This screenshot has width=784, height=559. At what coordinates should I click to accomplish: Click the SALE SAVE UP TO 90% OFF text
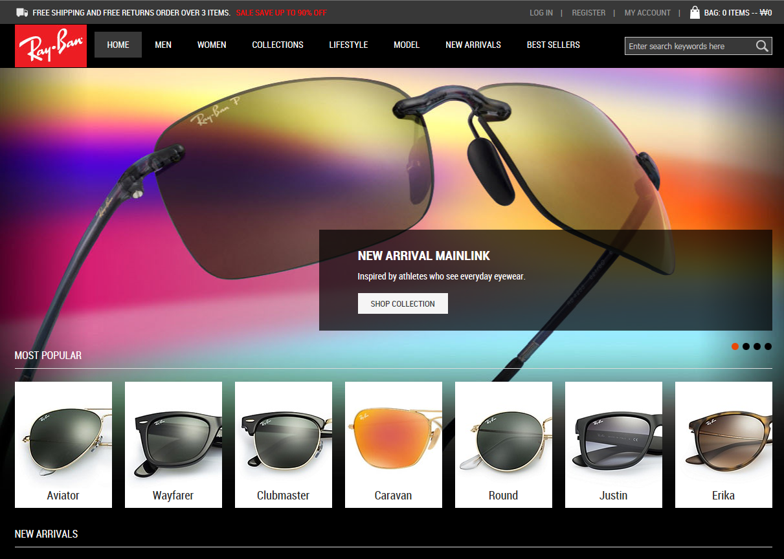point(282,13)
